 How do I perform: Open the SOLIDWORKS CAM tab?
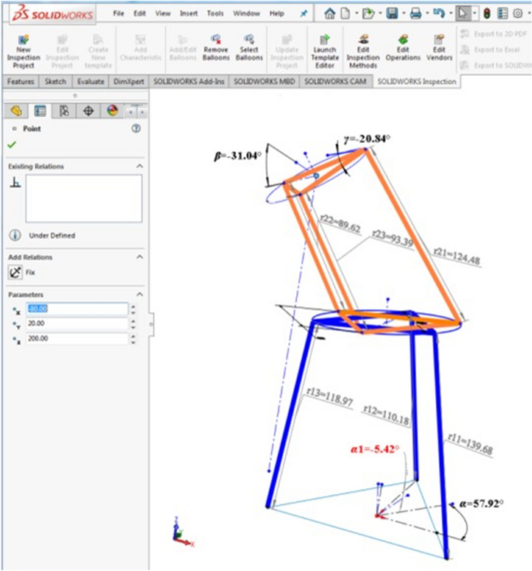[x=333, y=82]
